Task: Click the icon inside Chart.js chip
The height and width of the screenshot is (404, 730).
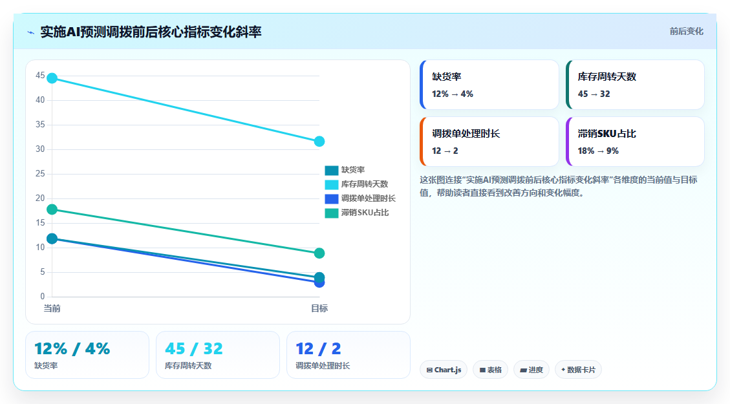Action: 429,370
